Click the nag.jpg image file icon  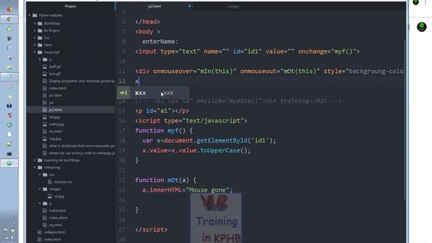[x=45, y=138]
